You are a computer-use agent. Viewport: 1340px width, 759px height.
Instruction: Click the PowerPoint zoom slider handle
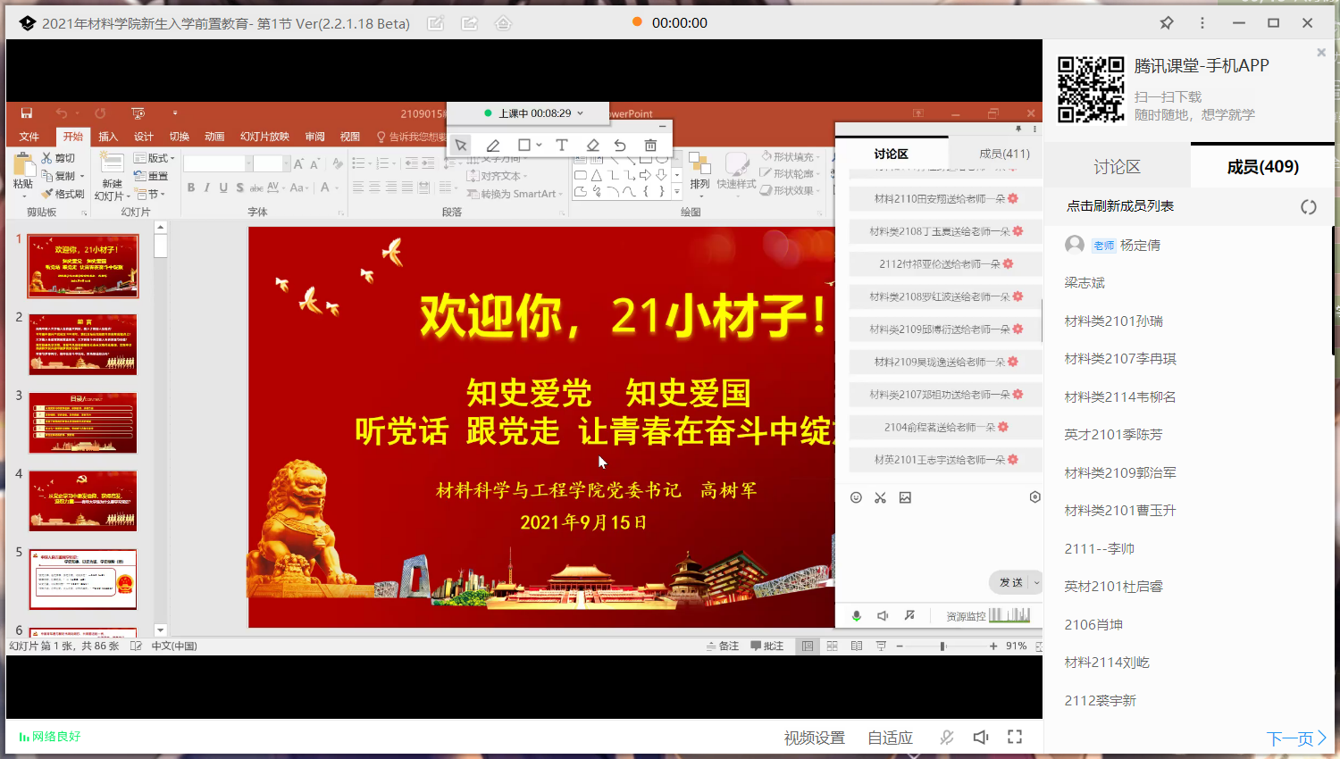[942, 646]
